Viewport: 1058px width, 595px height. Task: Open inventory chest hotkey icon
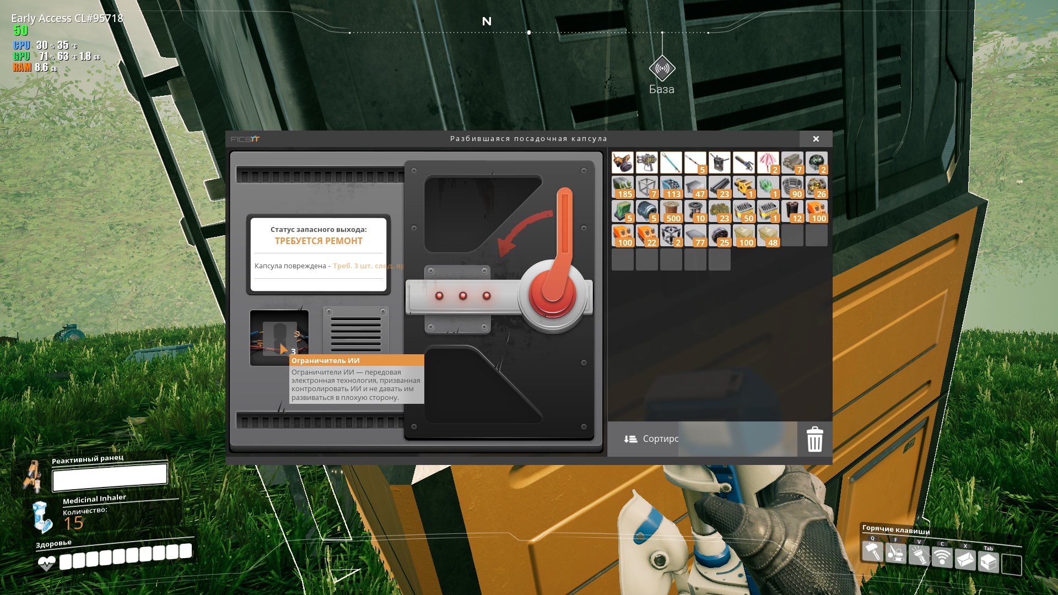988,562
